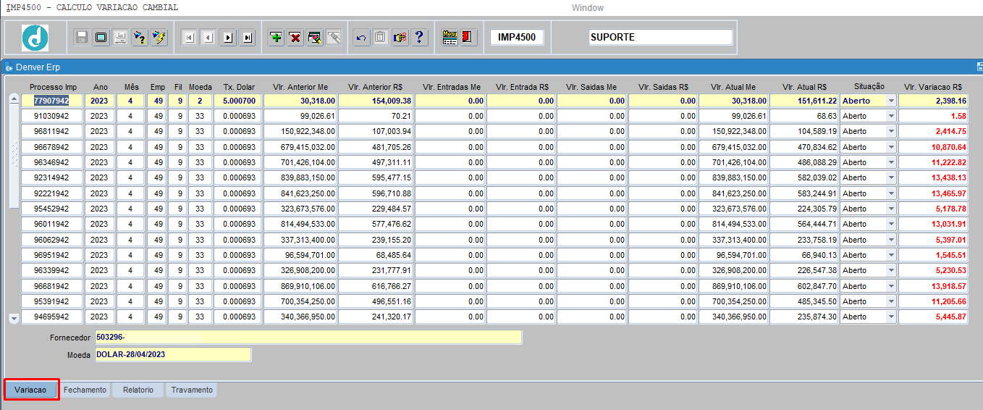983x410 pixels.
Task: Click the Fornecedor field showing 503296-
Action: click(x=308, y=338)
